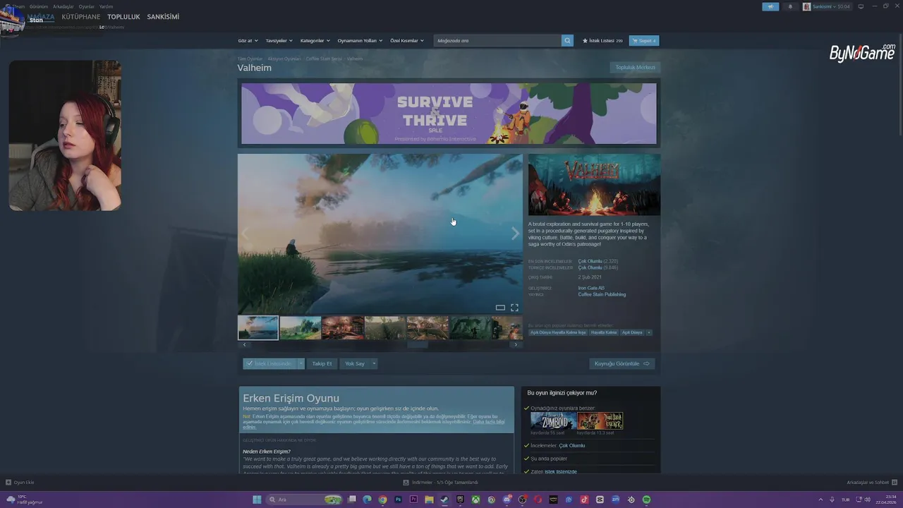Toggle theater mode on the screenshot viewer

(500, 308)
